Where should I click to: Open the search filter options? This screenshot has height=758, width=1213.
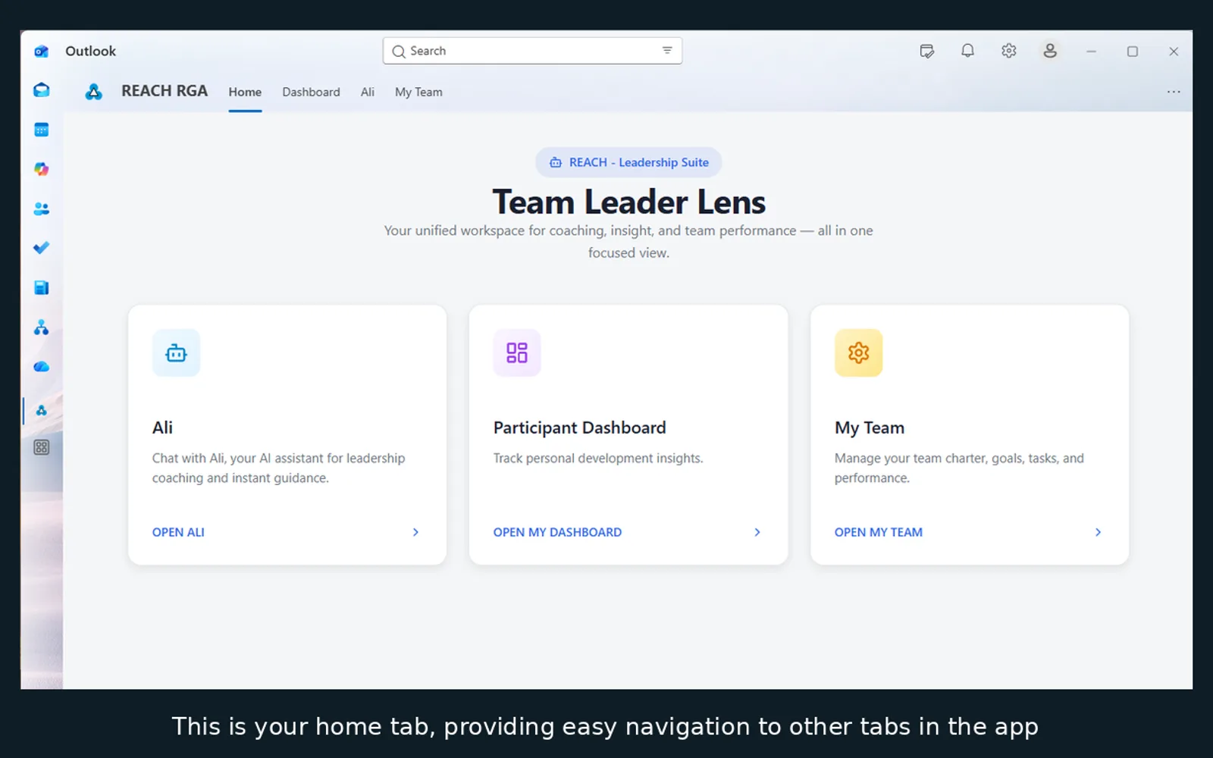click(667, 51)
